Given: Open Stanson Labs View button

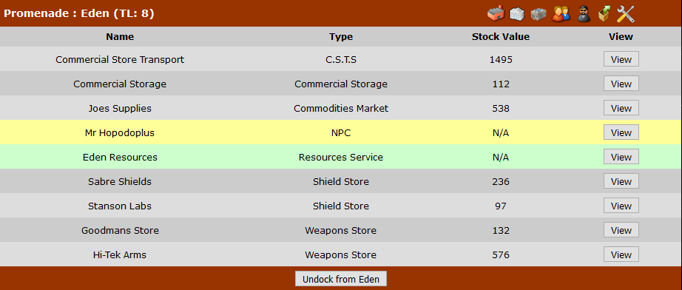Looking at the screenshot, I should pos(621,206).
